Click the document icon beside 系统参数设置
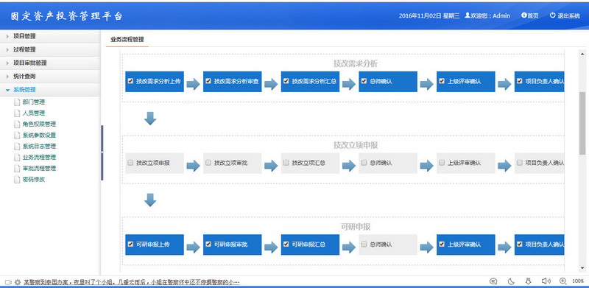This screenshot has width=589, height=288. [x=17, y=136]
